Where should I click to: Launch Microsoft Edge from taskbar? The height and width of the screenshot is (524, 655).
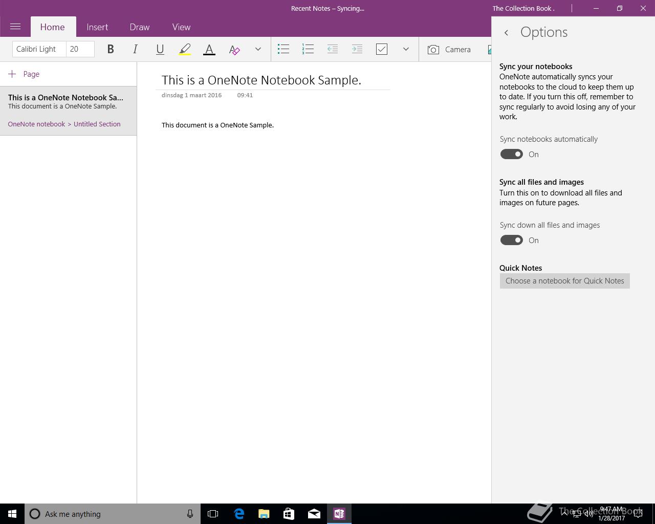coord(239,514)
